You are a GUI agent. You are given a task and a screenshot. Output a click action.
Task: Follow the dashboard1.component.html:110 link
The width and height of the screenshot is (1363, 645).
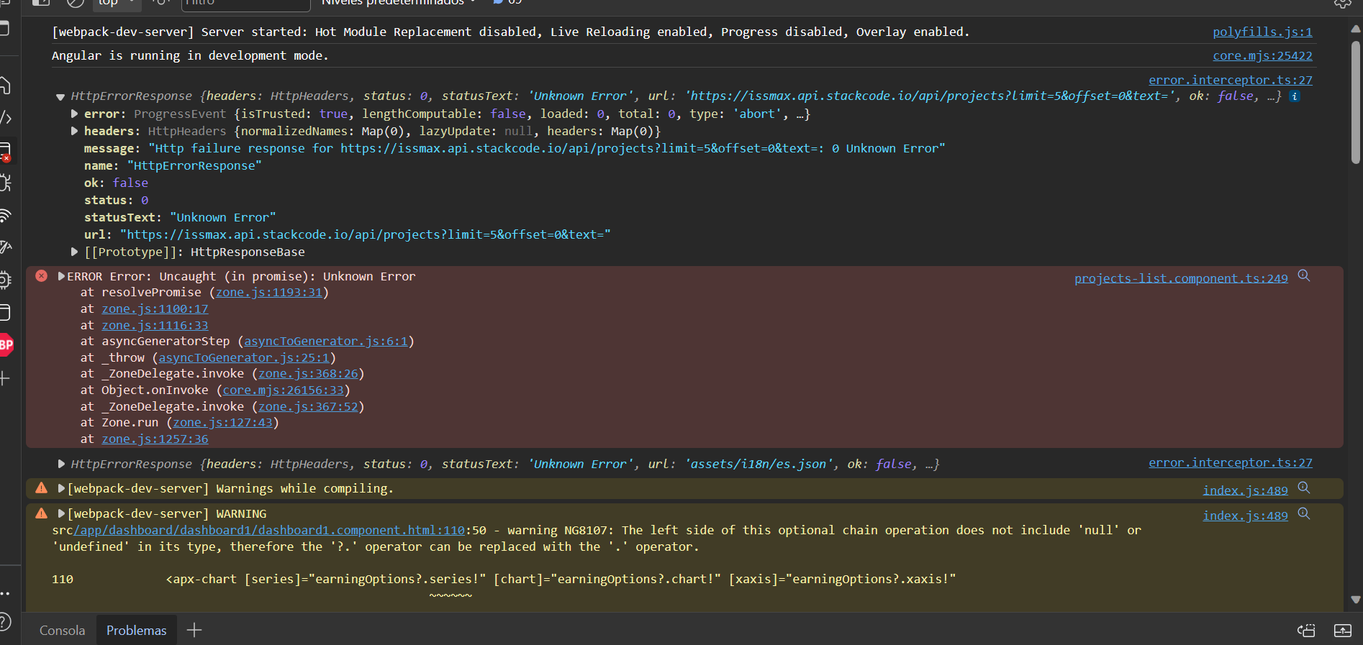tap(269, 530)
